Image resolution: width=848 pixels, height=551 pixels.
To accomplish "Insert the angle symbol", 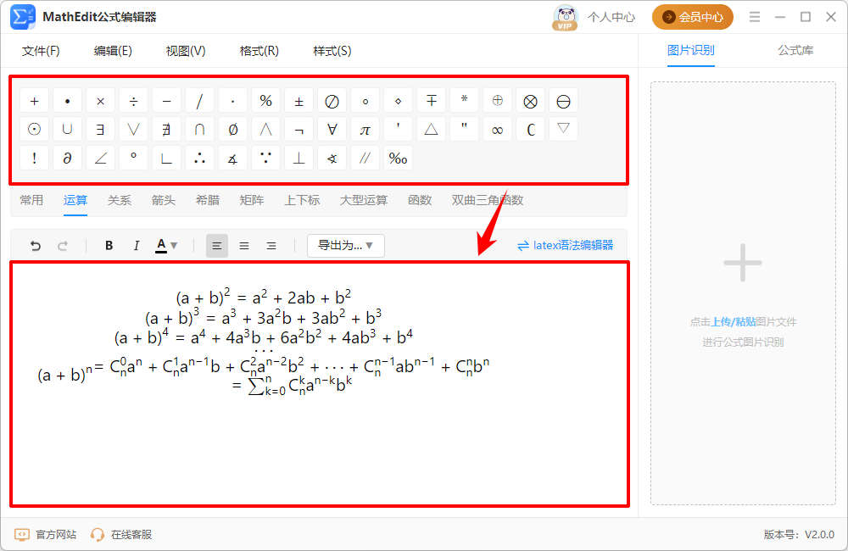I will pos(101,159).
